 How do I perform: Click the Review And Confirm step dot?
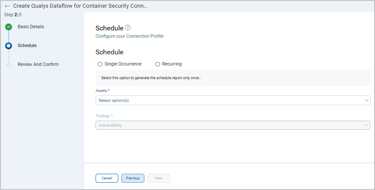pyautogui.click(x=9, y=65)
